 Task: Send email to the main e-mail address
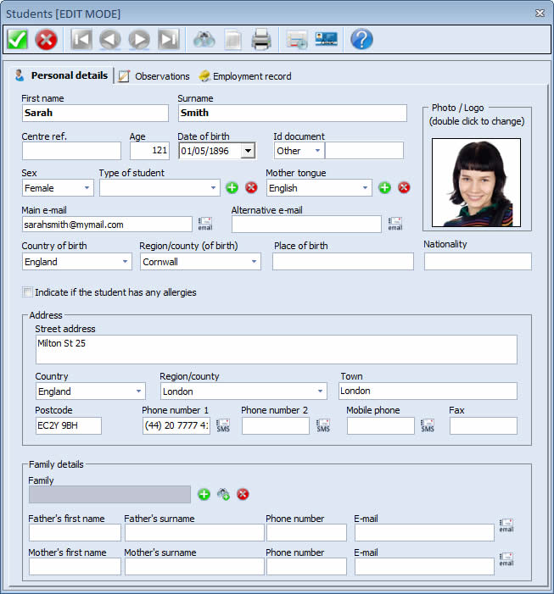pos(205,224)
